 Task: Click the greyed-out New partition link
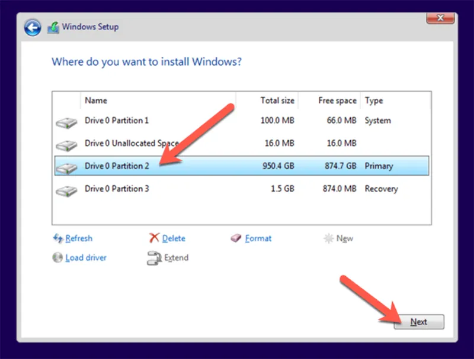(344, 238)
